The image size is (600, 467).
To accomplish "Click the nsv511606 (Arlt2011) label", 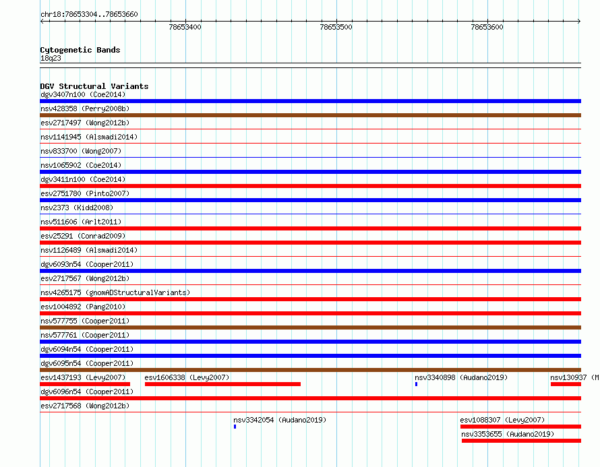I will [81, 222].
